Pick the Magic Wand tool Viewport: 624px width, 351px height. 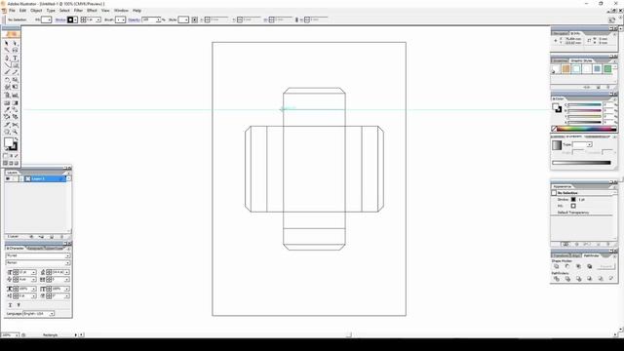7,50
